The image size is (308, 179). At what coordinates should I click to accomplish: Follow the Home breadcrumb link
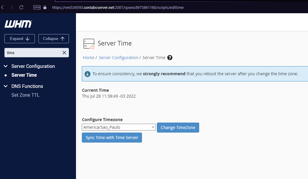[x=88, y=58]
